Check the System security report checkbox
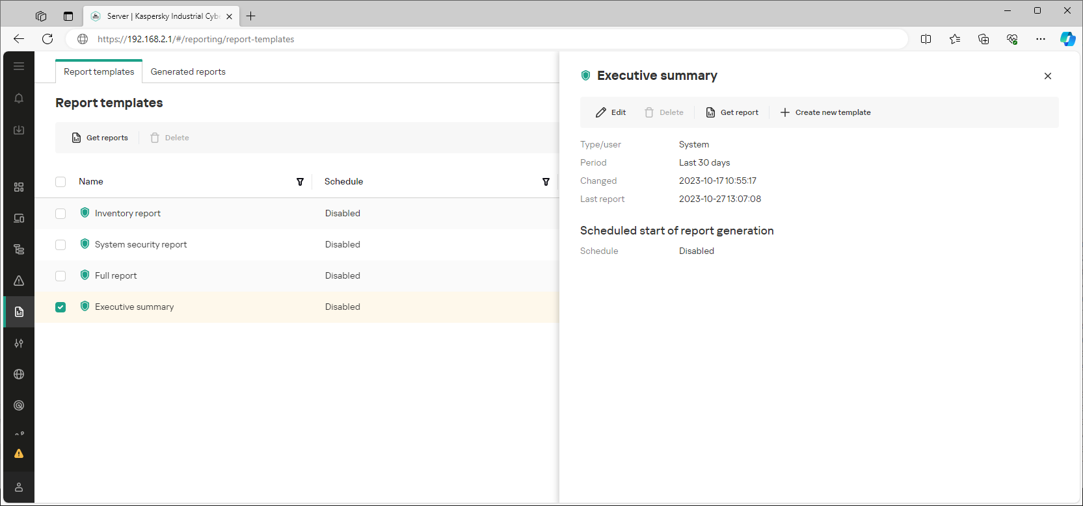Screen dimensions: 1083x506 click(x=60, y=245)
